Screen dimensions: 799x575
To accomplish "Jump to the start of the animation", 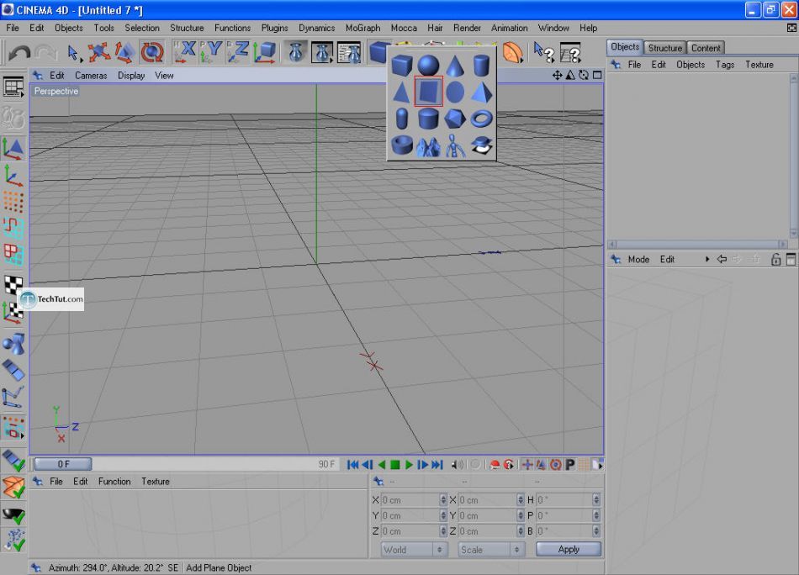I will 352,465.
